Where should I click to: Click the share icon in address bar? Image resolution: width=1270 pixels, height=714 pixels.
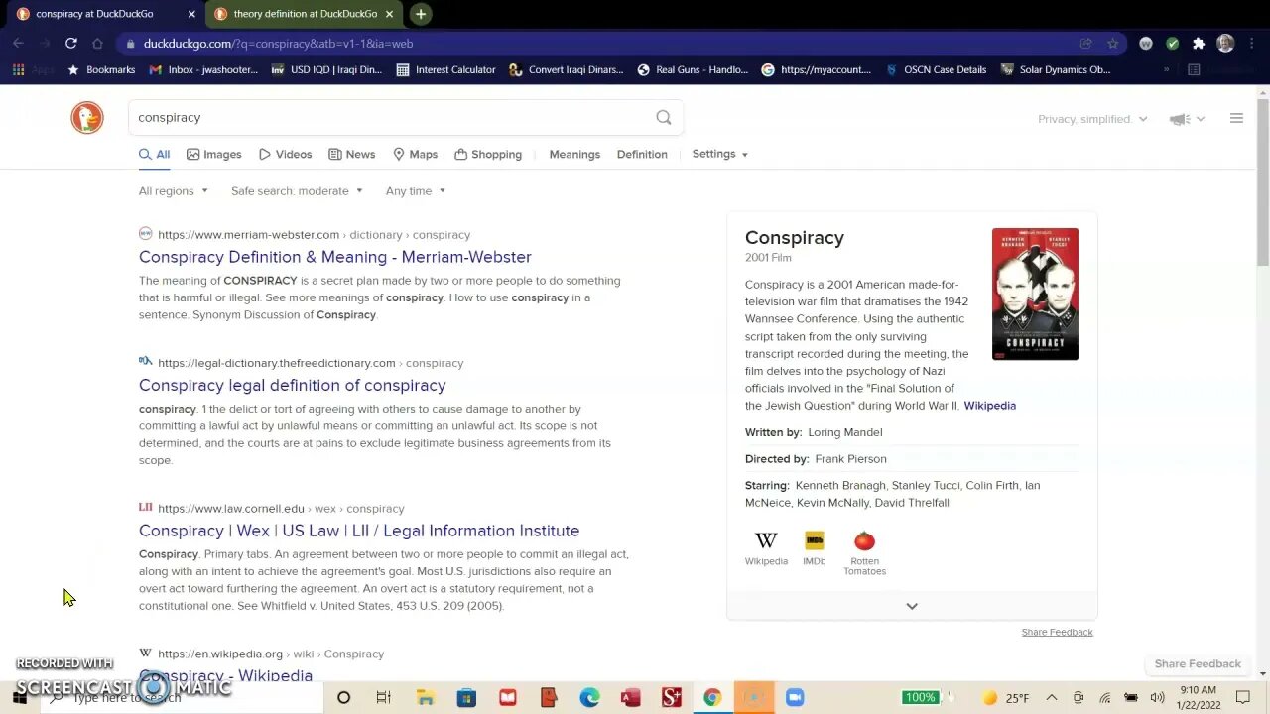[x=1086, y=44]
